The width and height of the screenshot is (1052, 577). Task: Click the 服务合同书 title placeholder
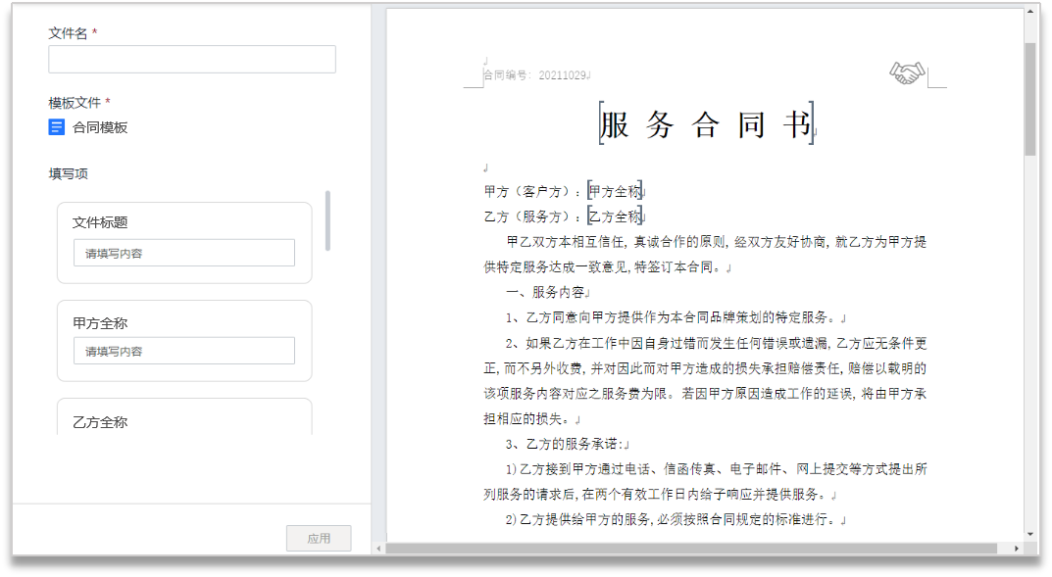(x=707, y=124)
